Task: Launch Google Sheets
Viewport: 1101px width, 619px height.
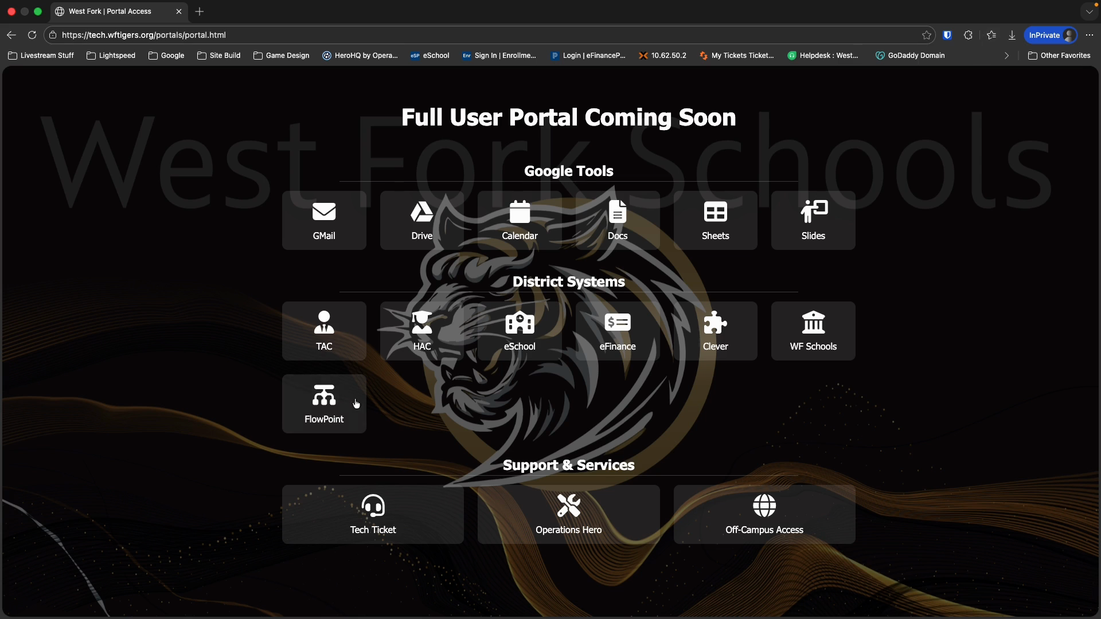Action: click(x=715, y=221)
